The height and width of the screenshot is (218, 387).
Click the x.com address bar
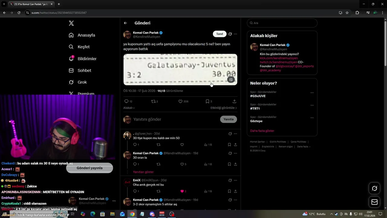point(181,13)
